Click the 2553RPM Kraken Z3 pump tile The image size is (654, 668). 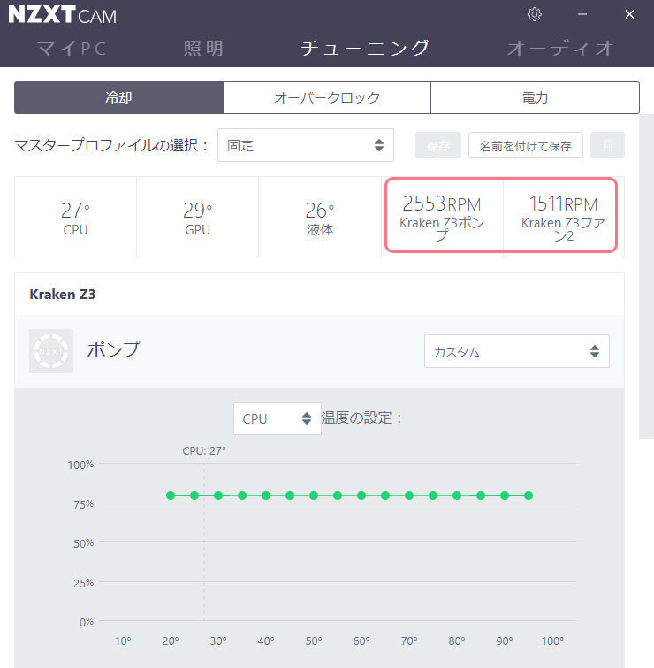click(442, 217)
